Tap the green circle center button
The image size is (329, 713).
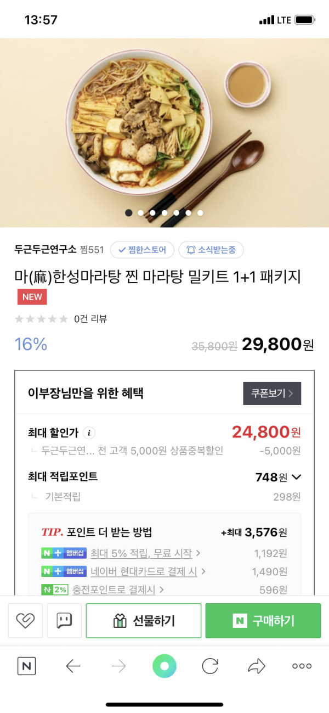point(164,666)
